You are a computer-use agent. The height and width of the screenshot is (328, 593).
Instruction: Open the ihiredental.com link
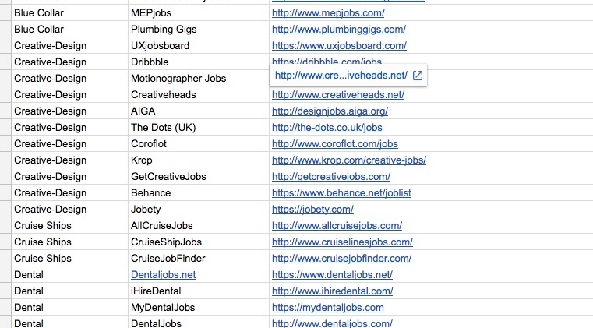coord(332,291)
